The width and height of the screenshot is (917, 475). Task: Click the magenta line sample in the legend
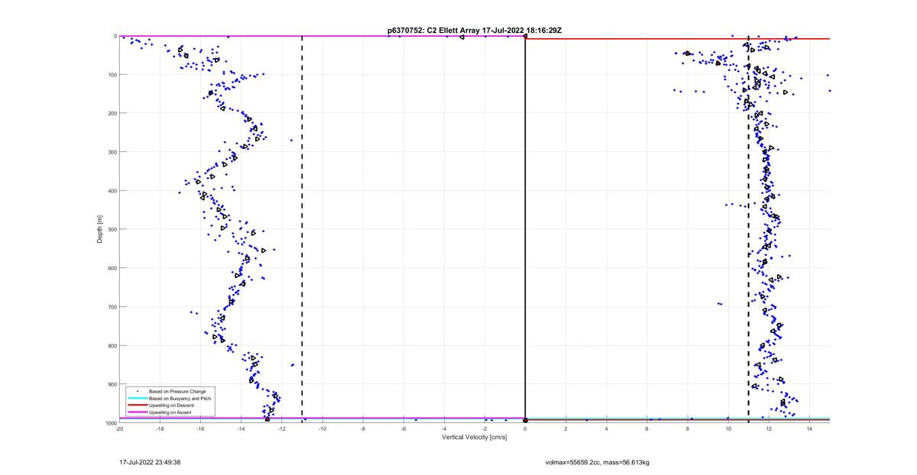pyautogui.click(x=138, y=412)
